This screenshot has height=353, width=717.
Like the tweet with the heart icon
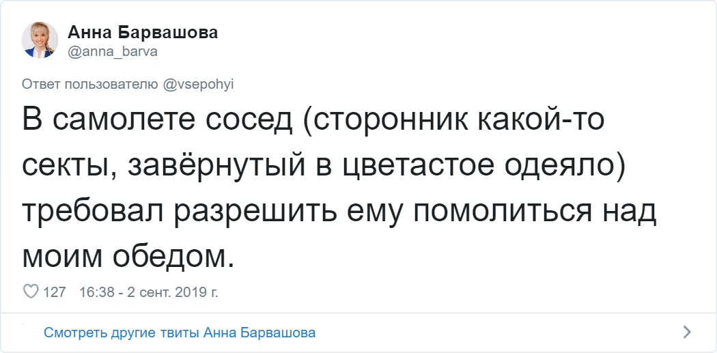(x=31, y=292)
